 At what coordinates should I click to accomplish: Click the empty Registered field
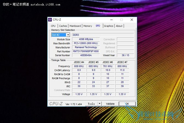coord(125,43)
